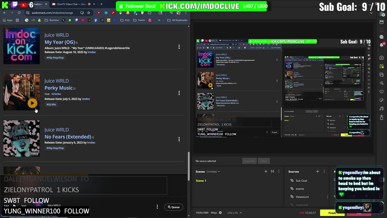Viewport: 387px width, 218px height.
Task: Select Scene 1
Action: tap(201, 181)
